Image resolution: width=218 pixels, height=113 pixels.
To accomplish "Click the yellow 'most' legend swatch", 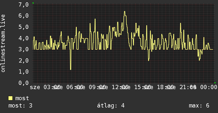I will (10, 98).
